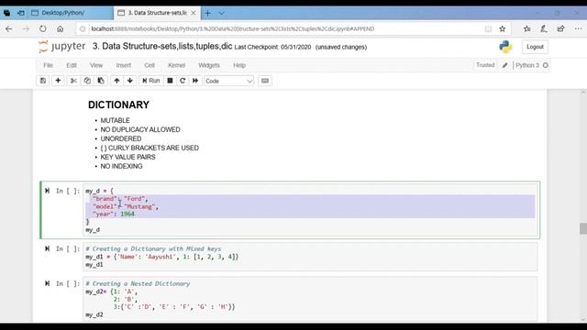Cut selected cells with the scissors icon
Screen dimensions: 587x330
coord(73,81)
